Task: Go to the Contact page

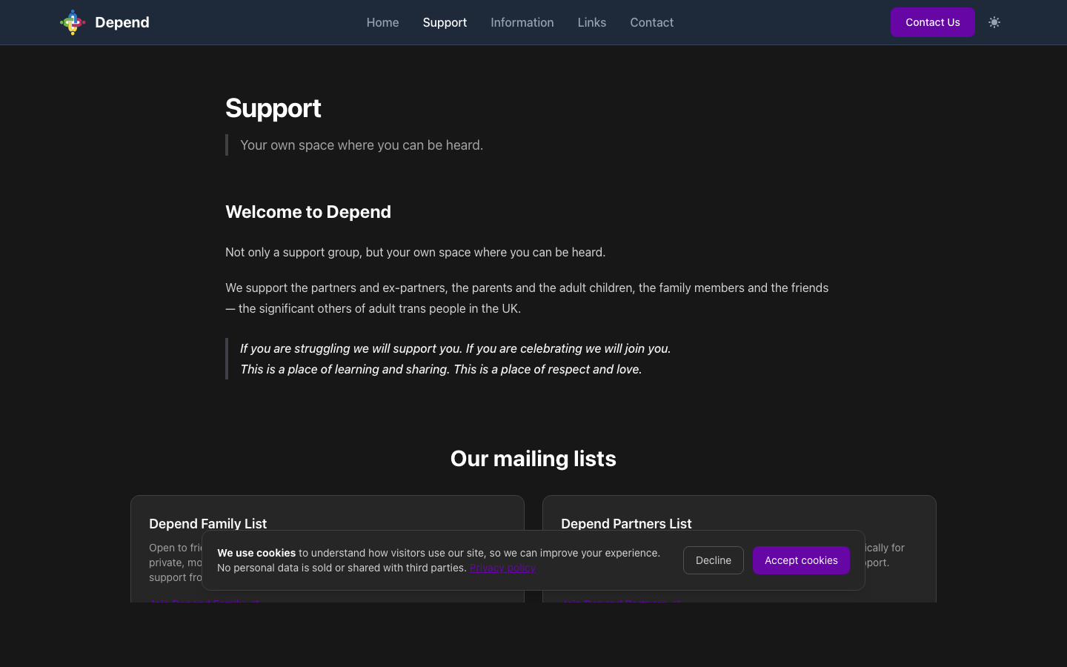Action: (x=651, y=22)
